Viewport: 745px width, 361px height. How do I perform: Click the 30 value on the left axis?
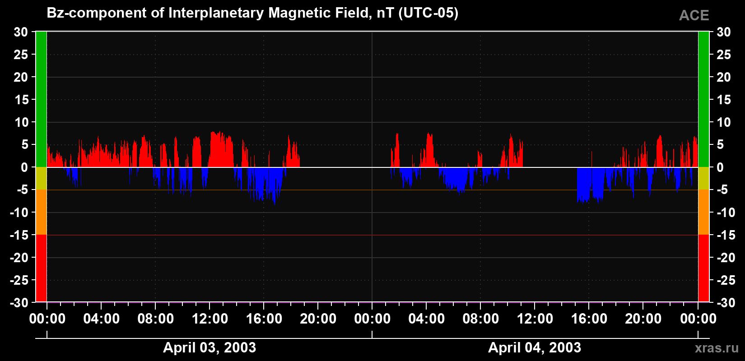[x=21, y=32]
